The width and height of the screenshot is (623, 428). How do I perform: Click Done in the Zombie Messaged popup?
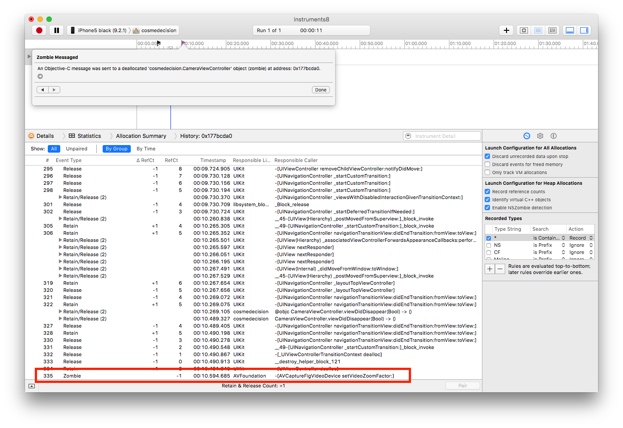point(321,90)
